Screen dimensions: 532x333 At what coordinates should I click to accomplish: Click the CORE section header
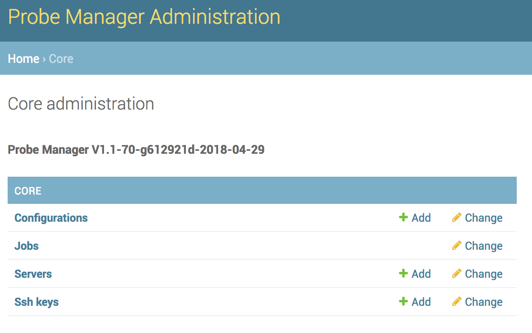(28, 190)
